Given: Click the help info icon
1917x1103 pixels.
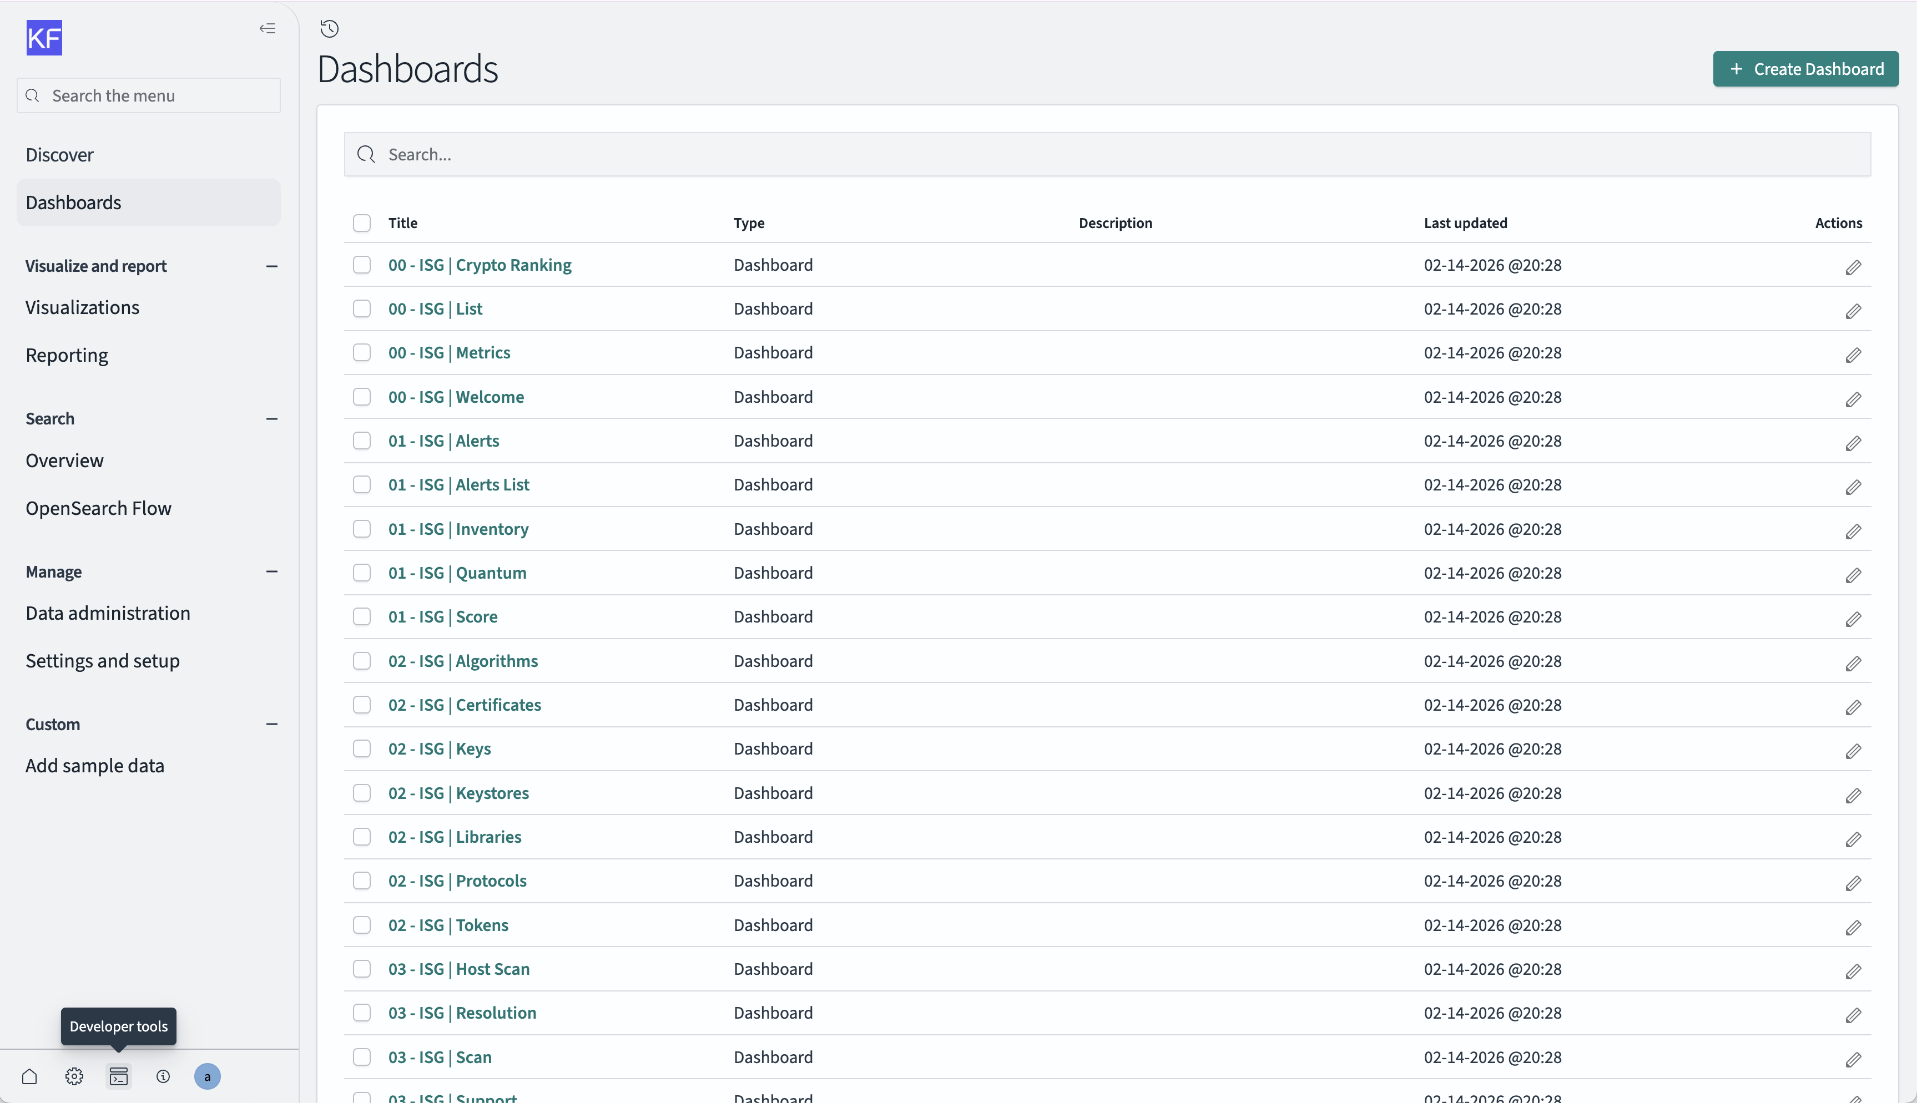Looking at the screenshot, I should pyautogui.click(x=163, y=1076).
